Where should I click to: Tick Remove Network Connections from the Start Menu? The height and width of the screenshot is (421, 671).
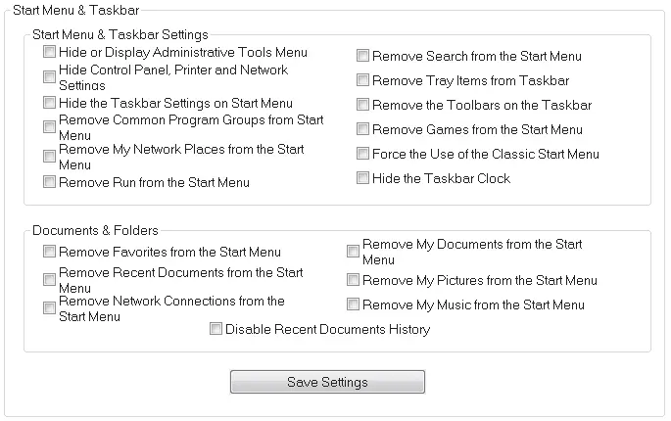tap(50, 308)
